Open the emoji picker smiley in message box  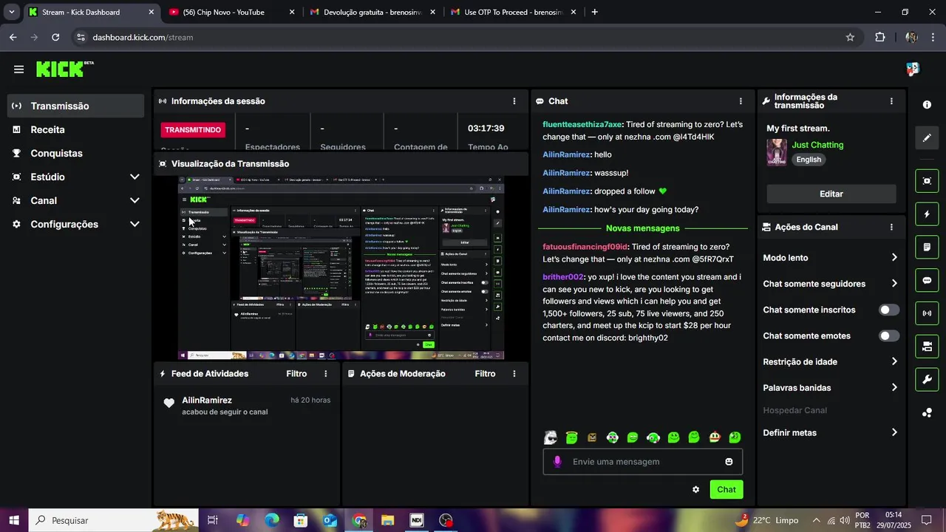[729, 462]
